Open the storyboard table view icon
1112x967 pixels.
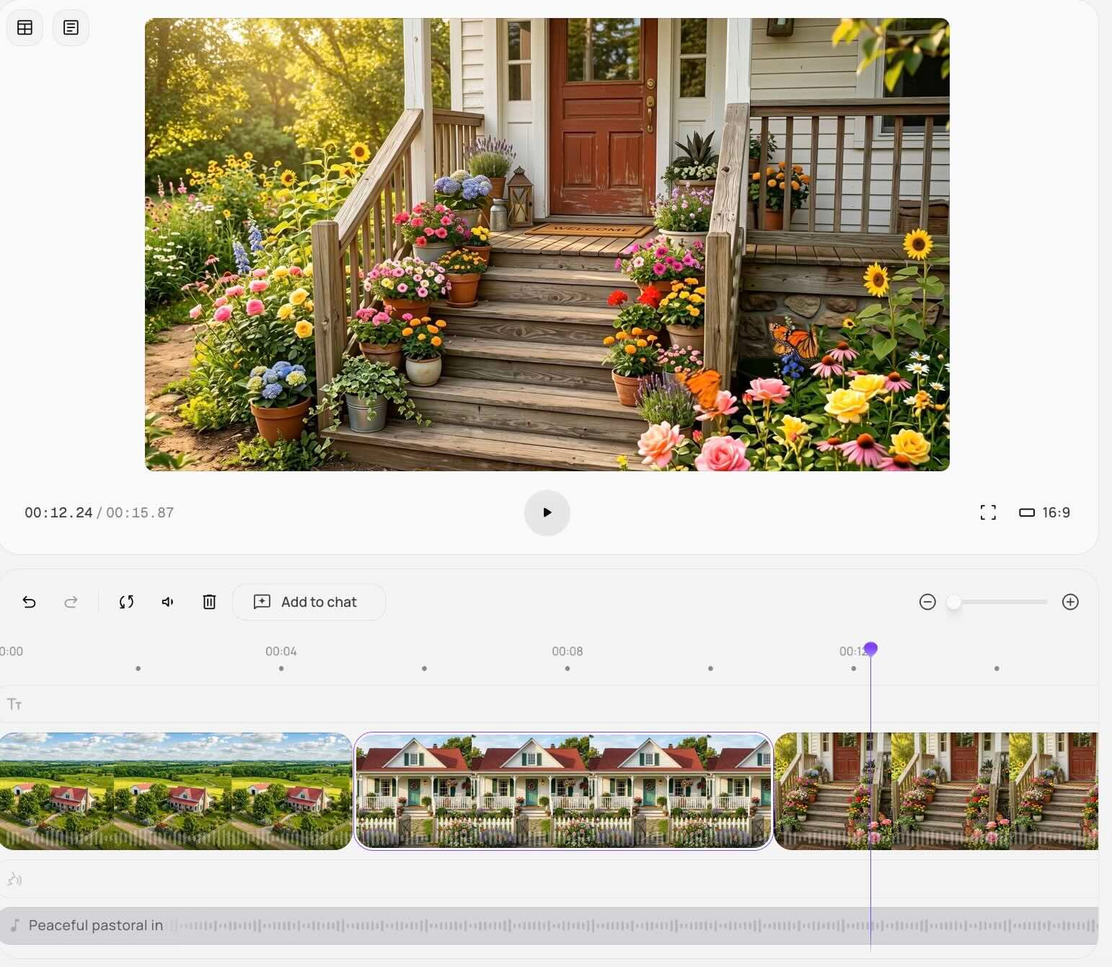coord(25,27)
